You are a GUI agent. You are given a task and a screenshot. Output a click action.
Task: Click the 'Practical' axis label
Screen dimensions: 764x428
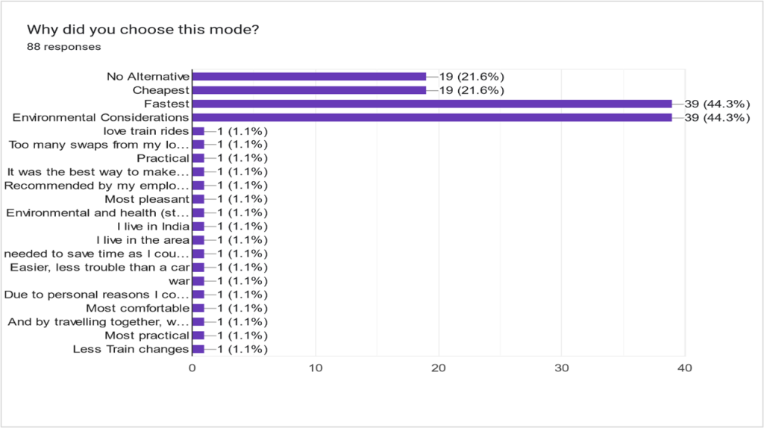[163, 158]
